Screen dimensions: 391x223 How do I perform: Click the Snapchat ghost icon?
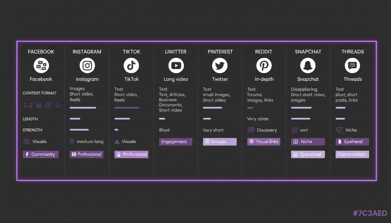point(308,66)
